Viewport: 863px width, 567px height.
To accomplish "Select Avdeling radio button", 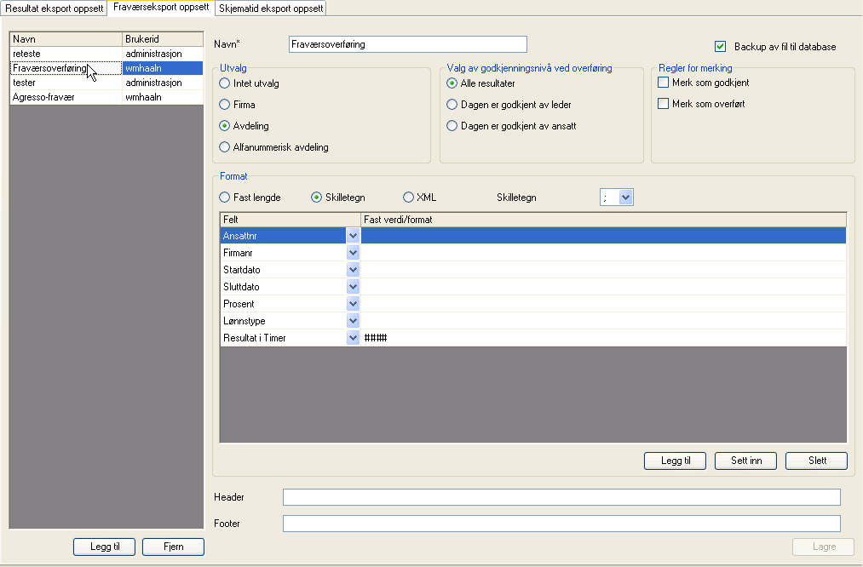I will click(225, 126).
